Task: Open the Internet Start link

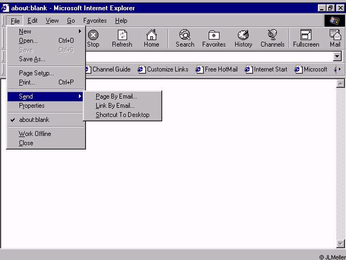Action: 266,69
